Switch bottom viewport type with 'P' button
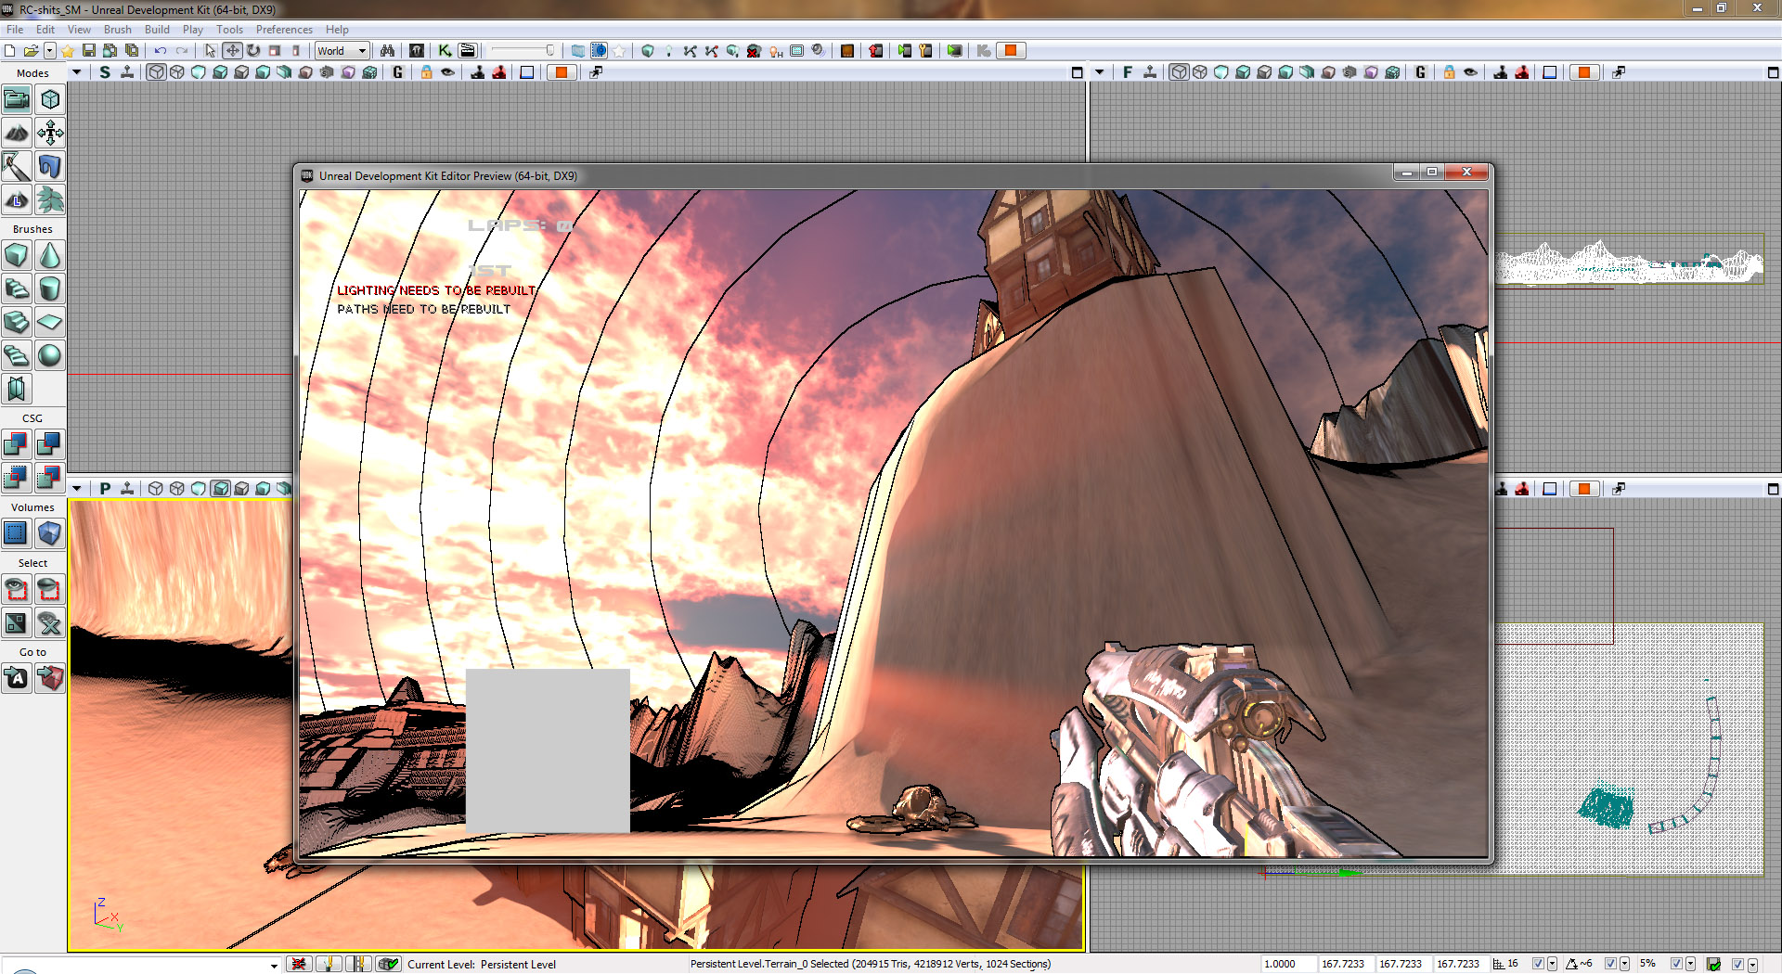 click(x=105, y=488)
